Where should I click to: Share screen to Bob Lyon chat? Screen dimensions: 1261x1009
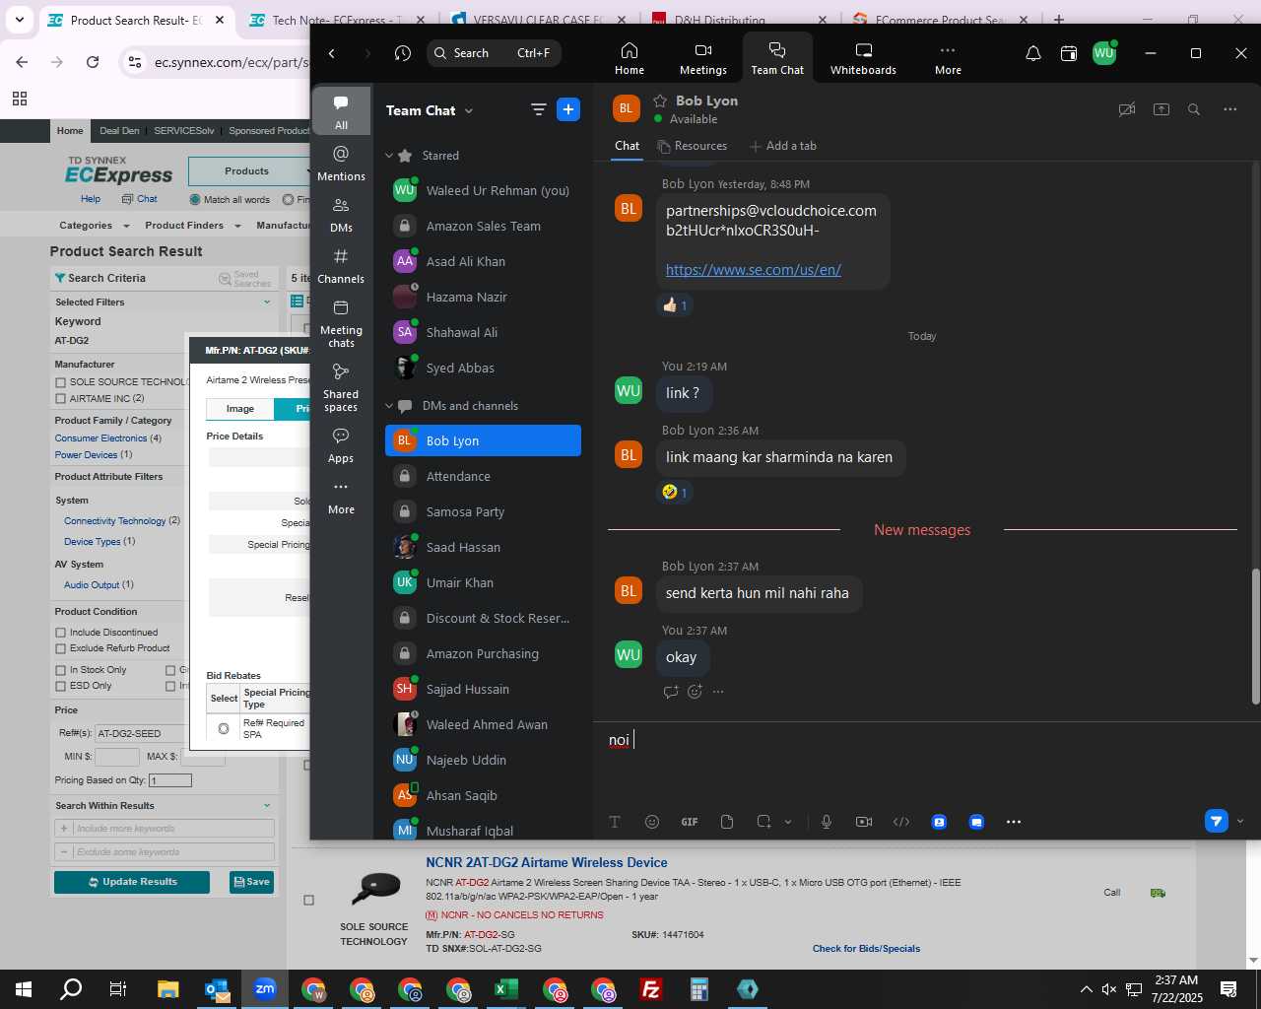[x=1161, y=109]
